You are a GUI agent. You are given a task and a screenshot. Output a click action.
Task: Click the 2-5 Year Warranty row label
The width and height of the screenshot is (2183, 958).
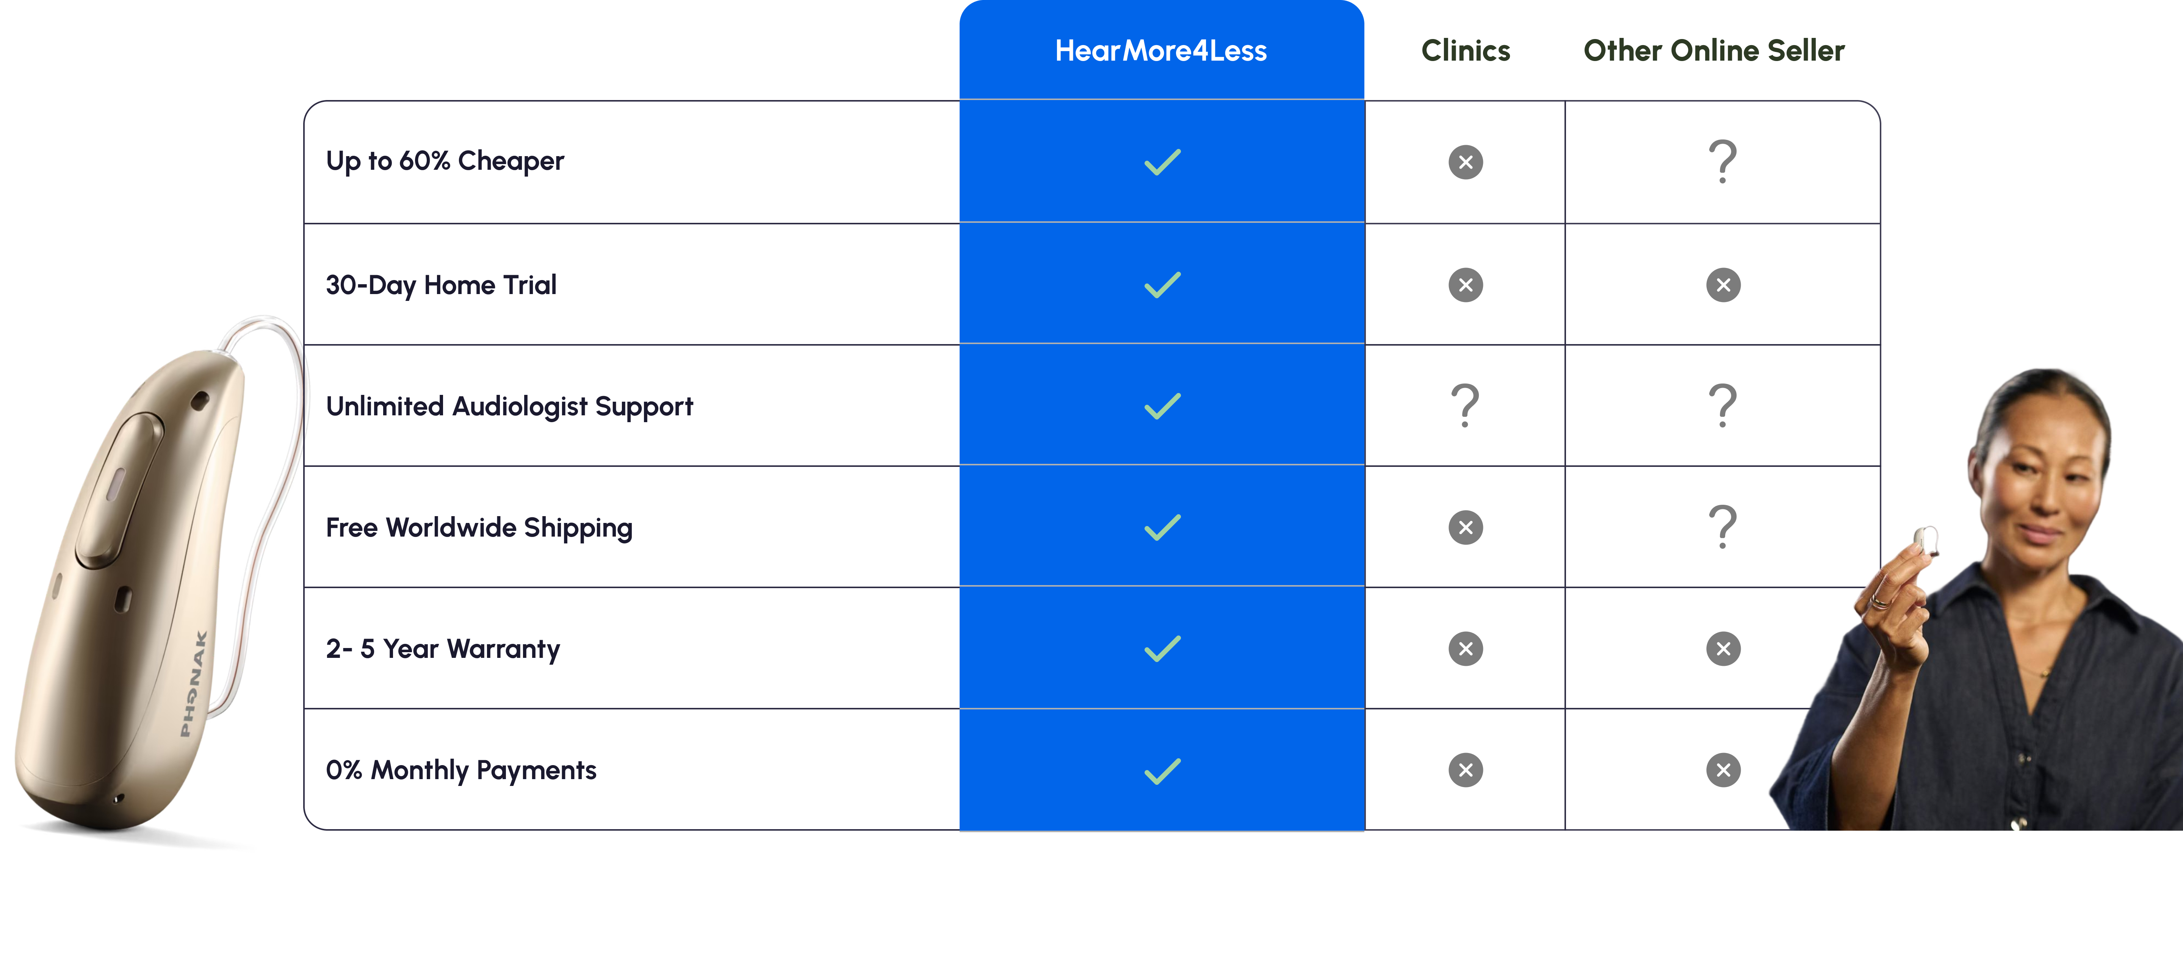click(442, 649)
